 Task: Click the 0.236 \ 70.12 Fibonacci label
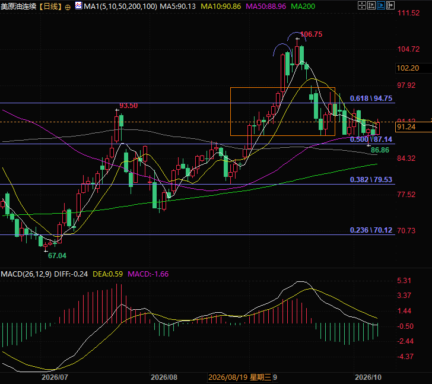(371, 230)
